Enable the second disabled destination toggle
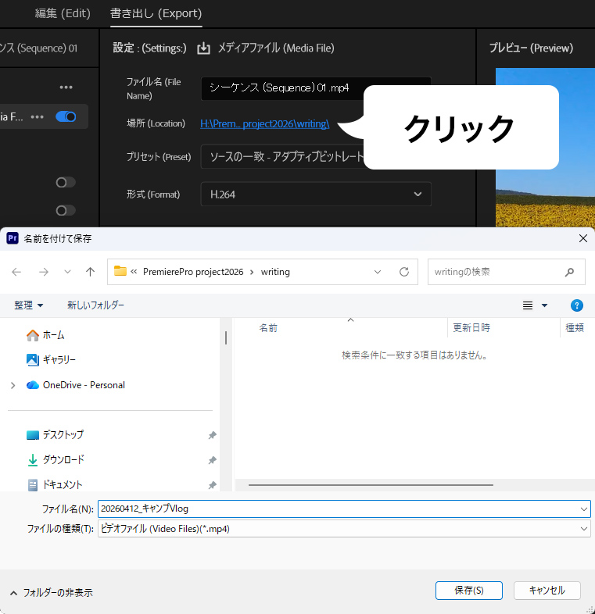Image resolution: width=595 pixels, height=614 pixels. tap(66, 211)
